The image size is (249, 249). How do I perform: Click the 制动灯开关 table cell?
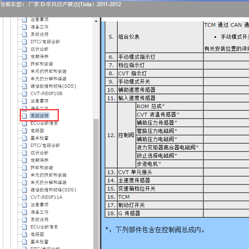click(x=161, y=205)
